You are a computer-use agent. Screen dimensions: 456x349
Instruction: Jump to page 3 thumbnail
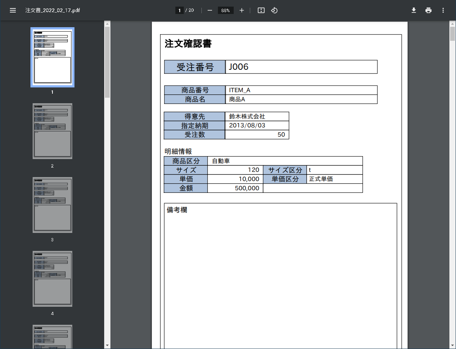52,205
